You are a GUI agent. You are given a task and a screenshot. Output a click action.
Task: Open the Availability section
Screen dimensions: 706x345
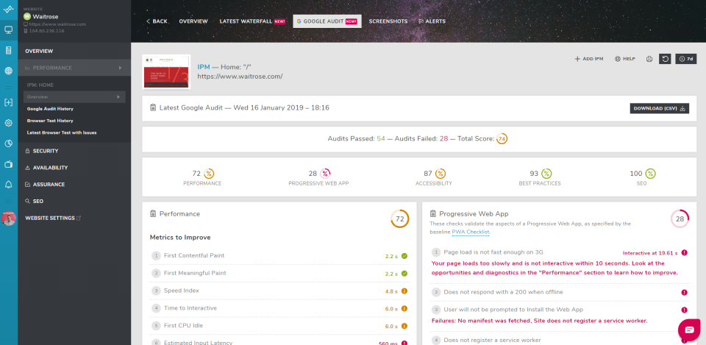(x=46, y=168)
